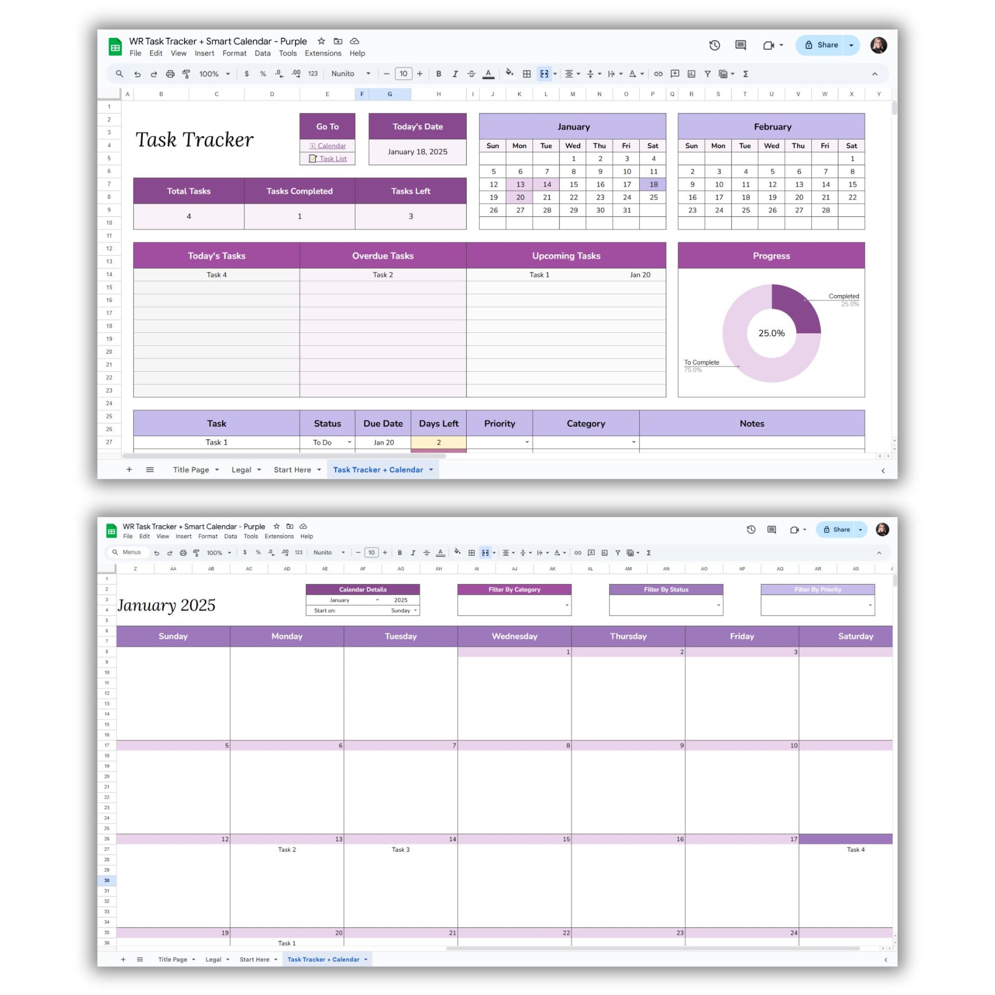
Task: Select January 18 in mini calendar
Action: (x=653, y=185)
